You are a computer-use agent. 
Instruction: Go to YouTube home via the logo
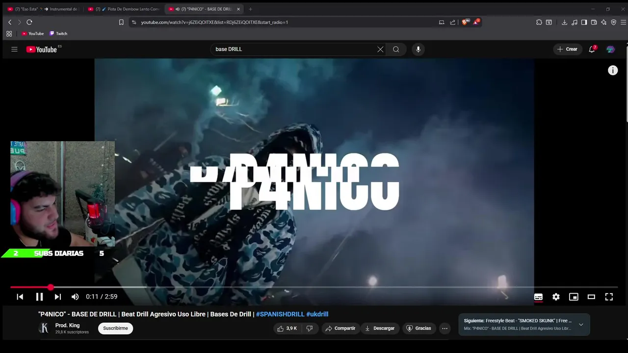click(42, 49)
